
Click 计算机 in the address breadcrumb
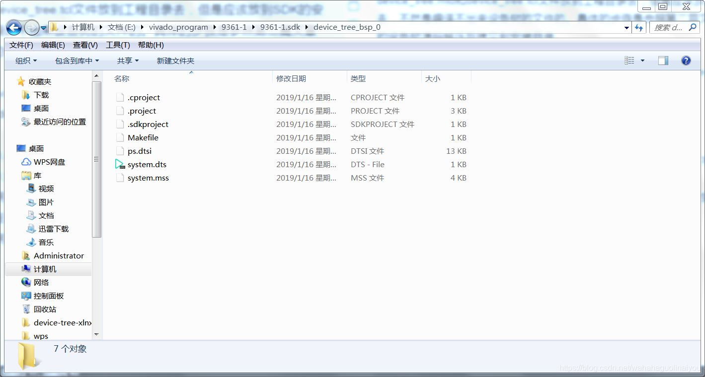(83, 27)
